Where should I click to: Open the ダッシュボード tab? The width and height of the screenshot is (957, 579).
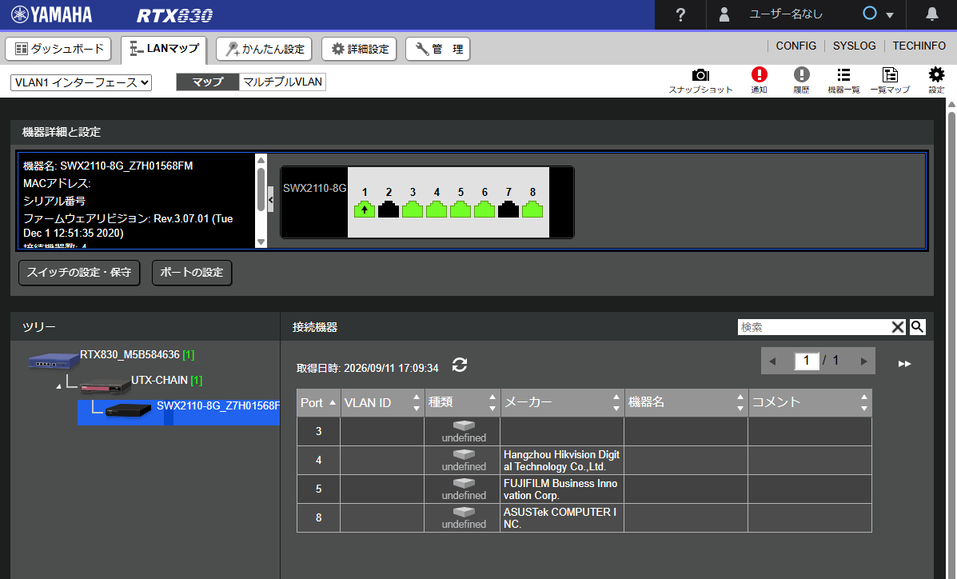point(58,49)
